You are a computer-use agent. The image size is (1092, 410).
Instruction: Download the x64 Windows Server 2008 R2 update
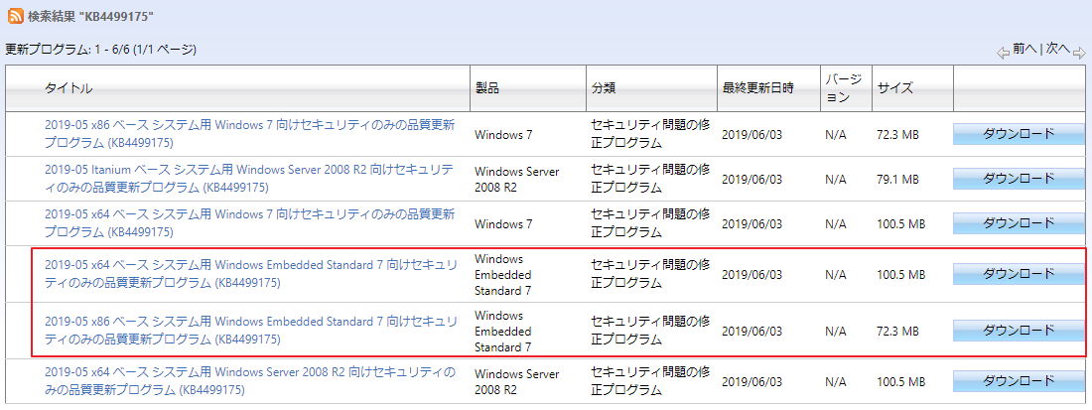pyautogui.click(x=1019, y=381)
